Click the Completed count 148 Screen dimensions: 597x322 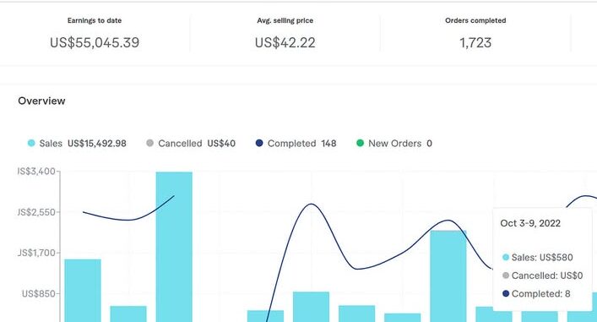tap(328, 144)
